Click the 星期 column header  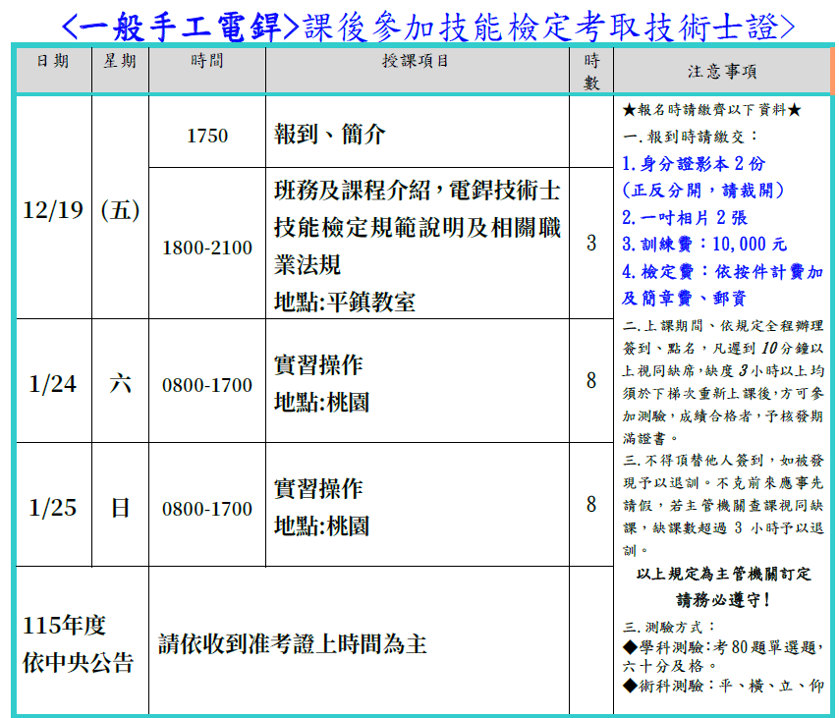coord(120,61)
